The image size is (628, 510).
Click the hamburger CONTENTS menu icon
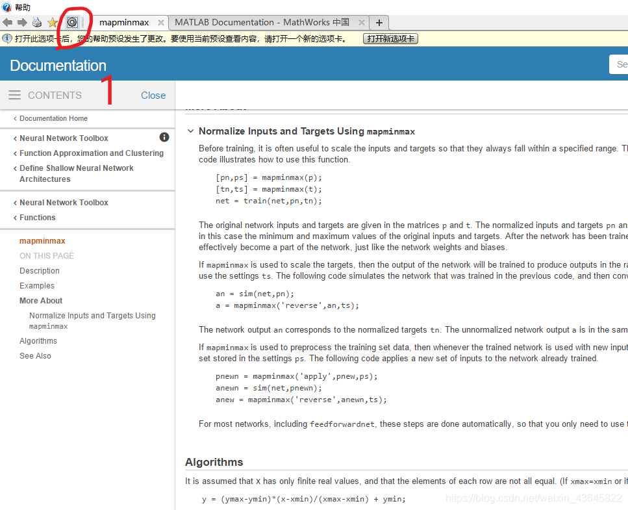point(14,96)
